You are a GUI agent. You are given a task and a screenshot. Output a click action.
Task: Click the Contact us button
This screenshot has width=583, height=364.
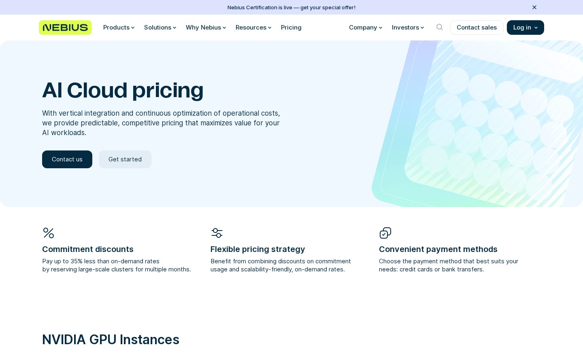click(67, 159)
